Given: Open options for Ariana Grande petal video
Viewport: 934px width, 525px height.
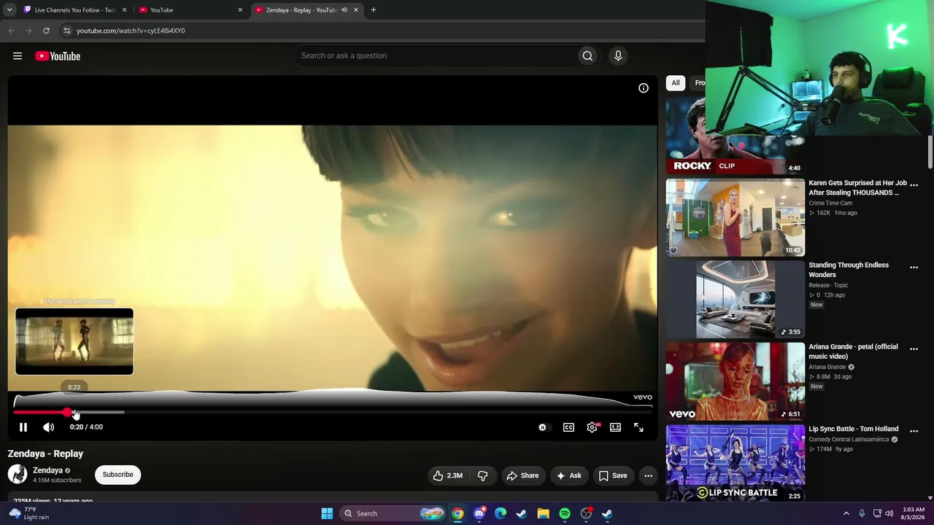Looking at the screenshot, I should point(914,349).
